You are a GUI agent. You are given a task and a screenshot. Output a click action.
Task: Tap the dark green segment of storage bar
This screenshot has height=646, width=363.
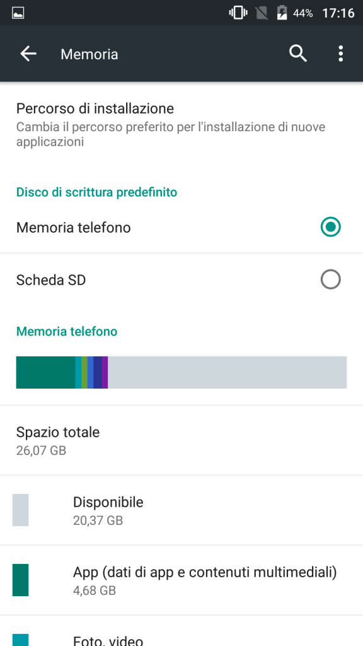[45, 372]
